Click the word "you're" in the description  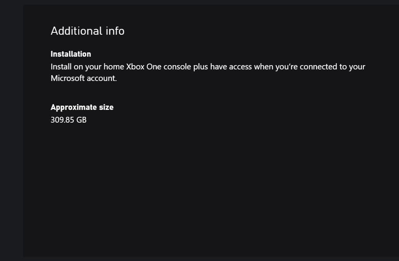pos(285,67)
